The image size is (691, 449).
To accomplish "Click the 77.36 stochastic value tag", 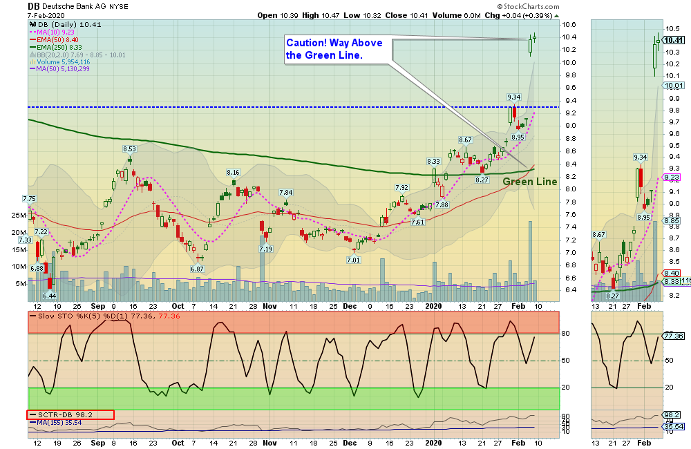I will point(673,336).
